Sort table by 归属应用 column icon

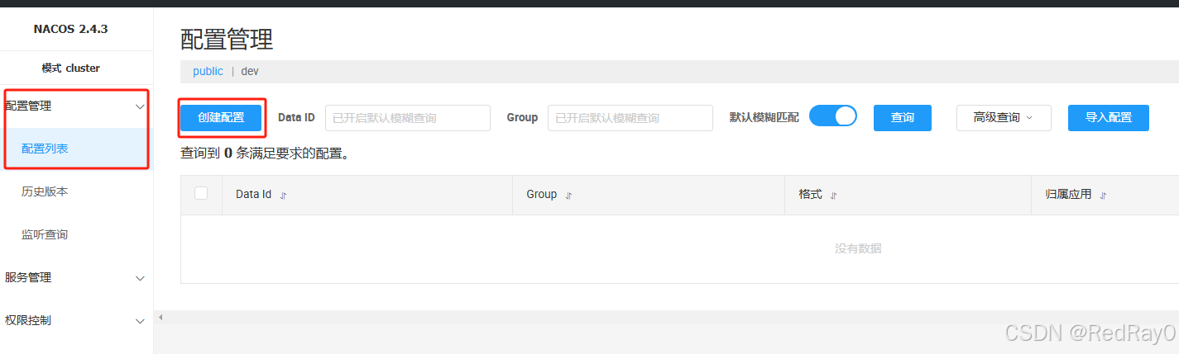pyautogui.click(x=1103, y=196)
